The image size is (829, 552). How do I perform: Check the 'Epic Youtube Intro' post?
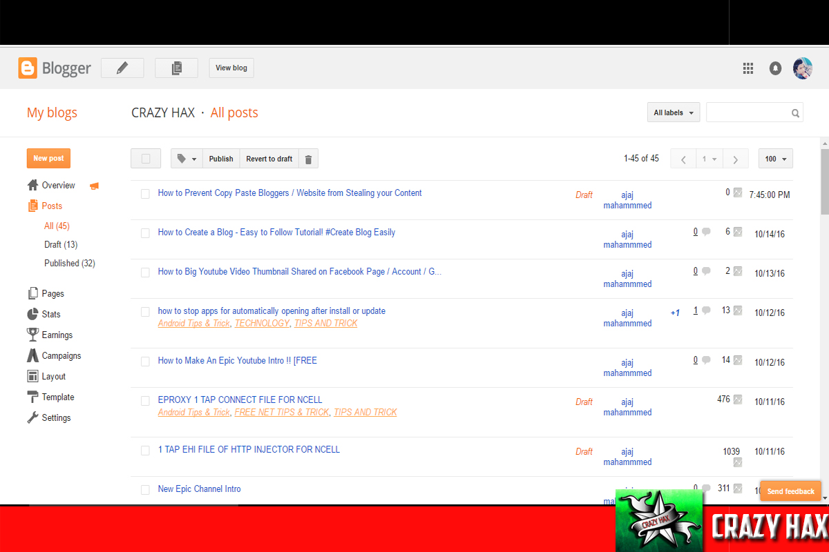145,362
